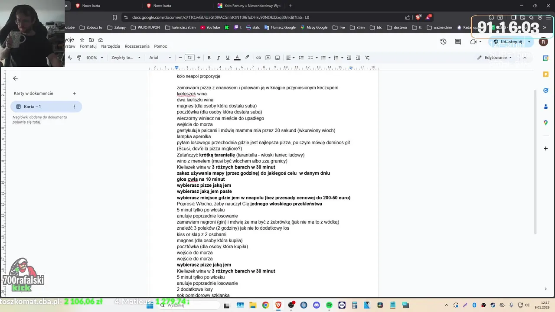Open the Tłumacz Google bookmark
The image size is (555, 312).
click(x=280, y=27)
